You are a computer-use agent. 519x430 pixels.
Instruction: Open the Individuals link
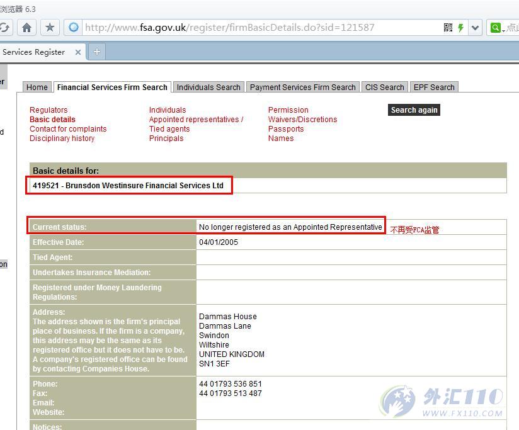167,110
